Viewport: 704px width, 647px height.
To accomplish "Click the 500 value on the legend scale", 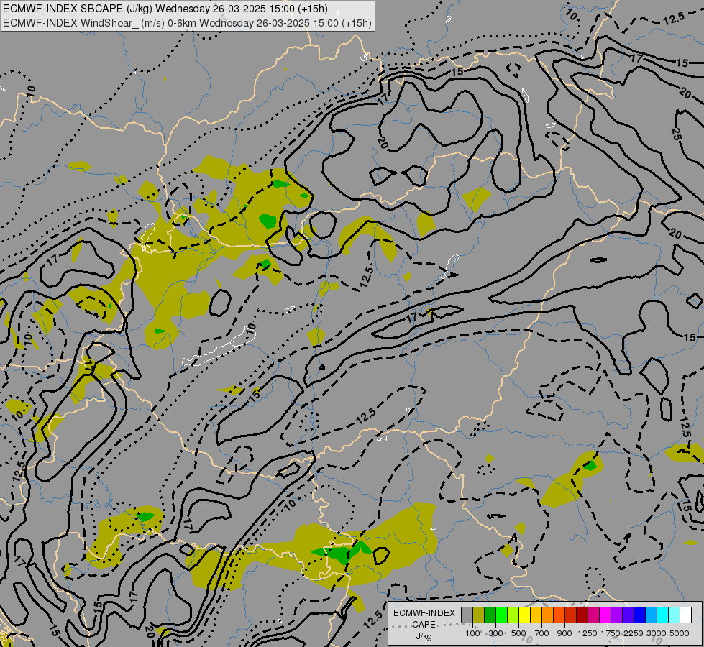I will tap(518, 633).
